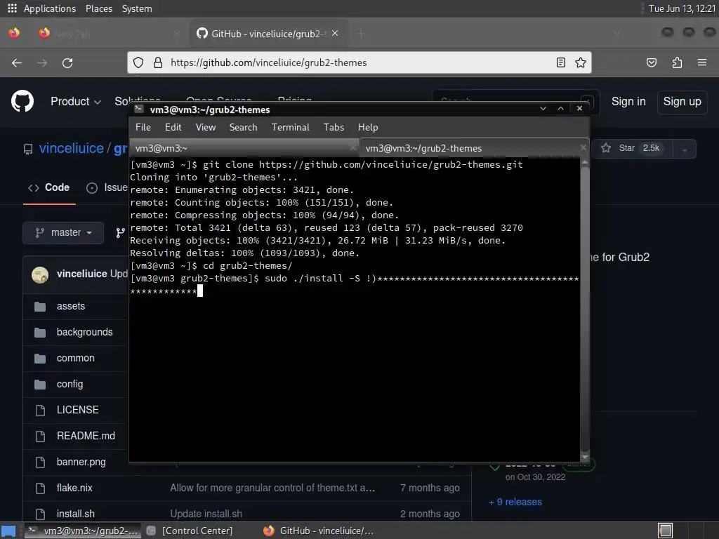The image size is (719, 539).
Task: Close the vm3@vm3:~/grub2-themes terminal tab
Action: tap(583, 147)
